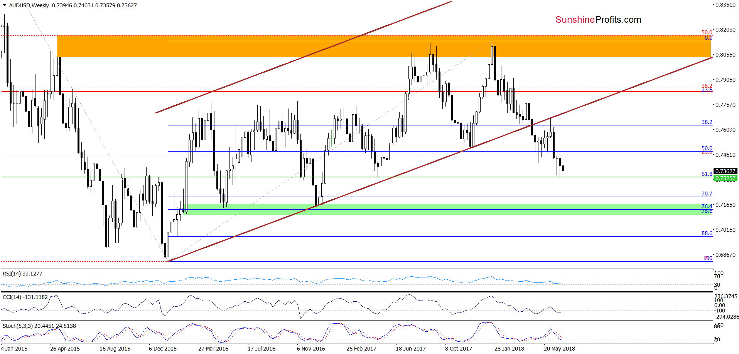Click the 8 Oct 2017 date label
Viewport: 739px width, 354px height.
[x=459, y=349]
